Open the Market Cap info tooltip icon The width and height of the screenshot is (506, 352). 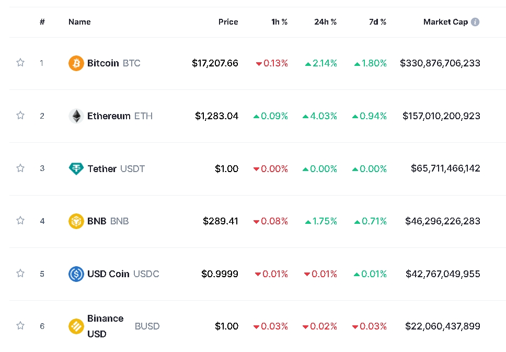(475, 22)
